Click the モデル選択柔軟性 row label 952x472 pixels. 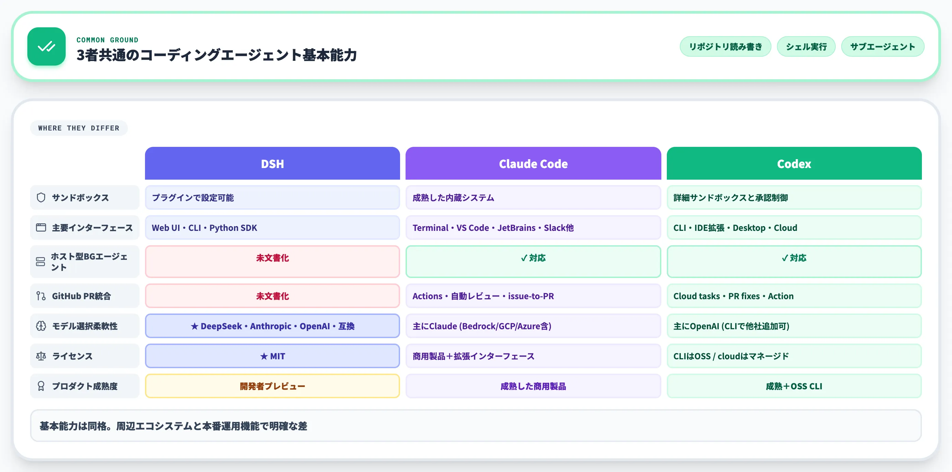pyautogui.click(x=84, y=326)
